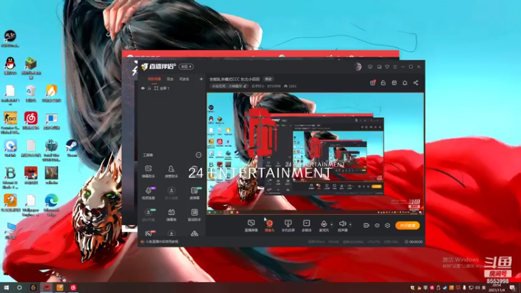Toggle lock on the 全屏 1 source

tap(149, 89)
